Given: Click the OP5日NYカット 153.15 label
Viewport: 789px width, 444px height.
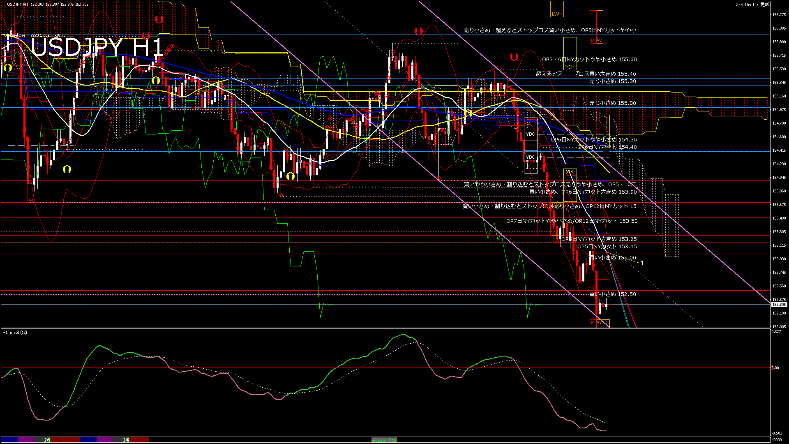Looking at the screenshot, I should (x=607, y=247).
